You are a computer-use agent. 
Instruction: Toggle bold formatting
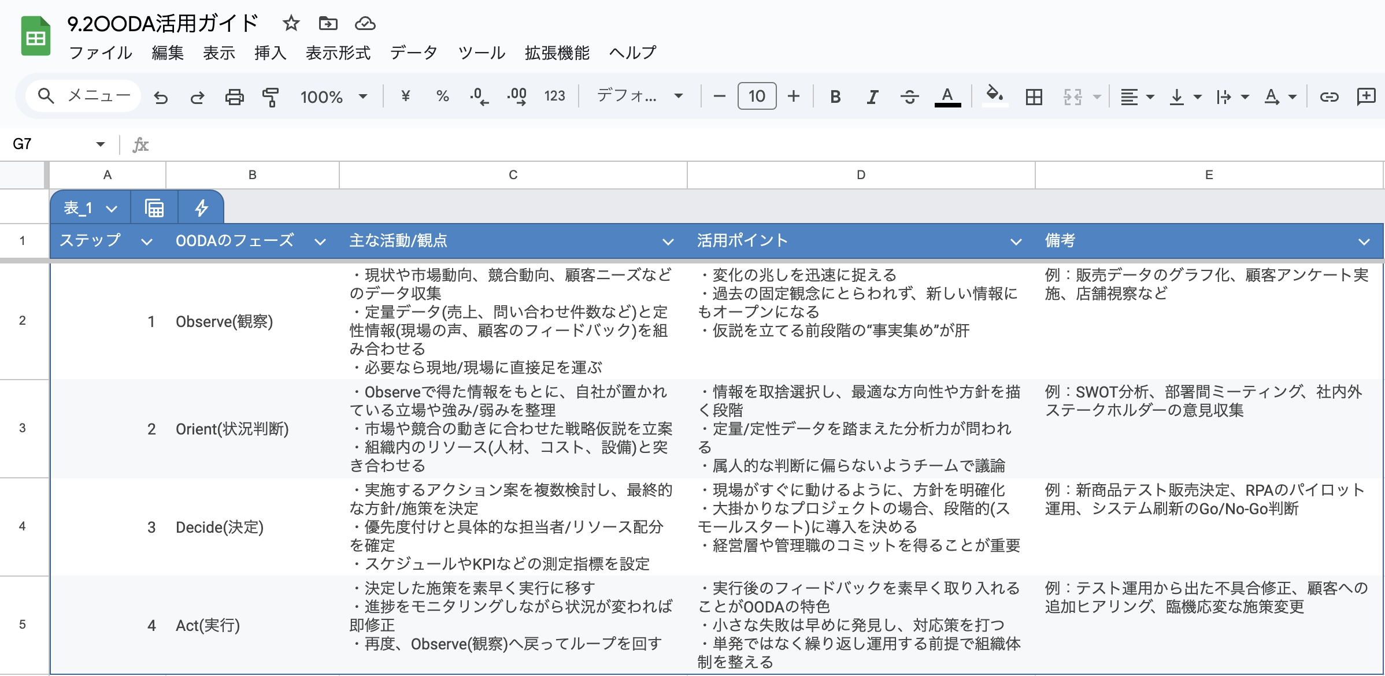tap(835, 96)
